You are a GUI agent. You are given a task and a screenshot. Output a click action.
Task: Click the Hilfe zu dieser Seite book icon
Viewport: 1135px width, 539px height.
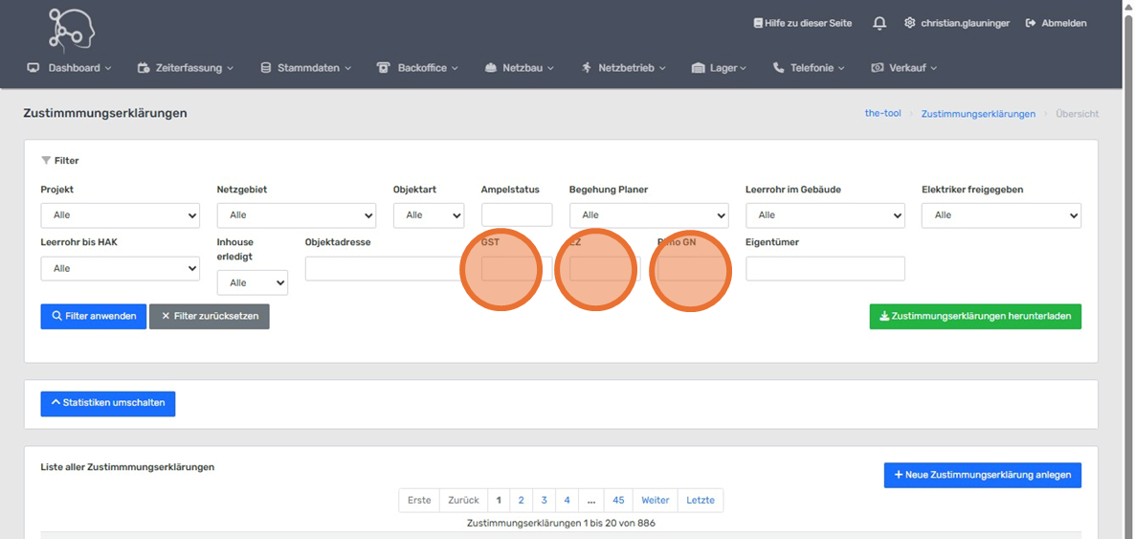(758, 23)
